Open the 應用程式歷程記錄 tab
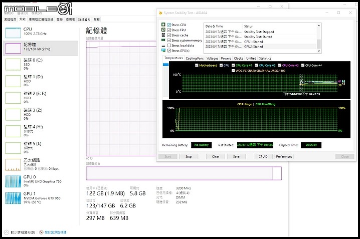Screen dimensions: 360x239 coord(41,20)
